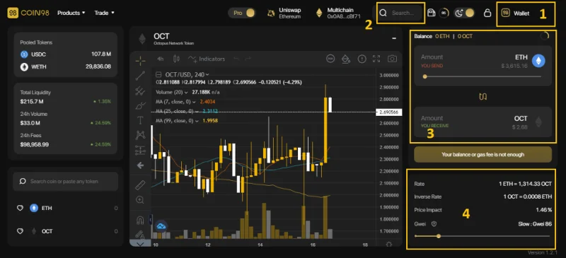Switch the chart to fullscreen mode
Viewport: 566px width, 258px height.
coord(376,59)
